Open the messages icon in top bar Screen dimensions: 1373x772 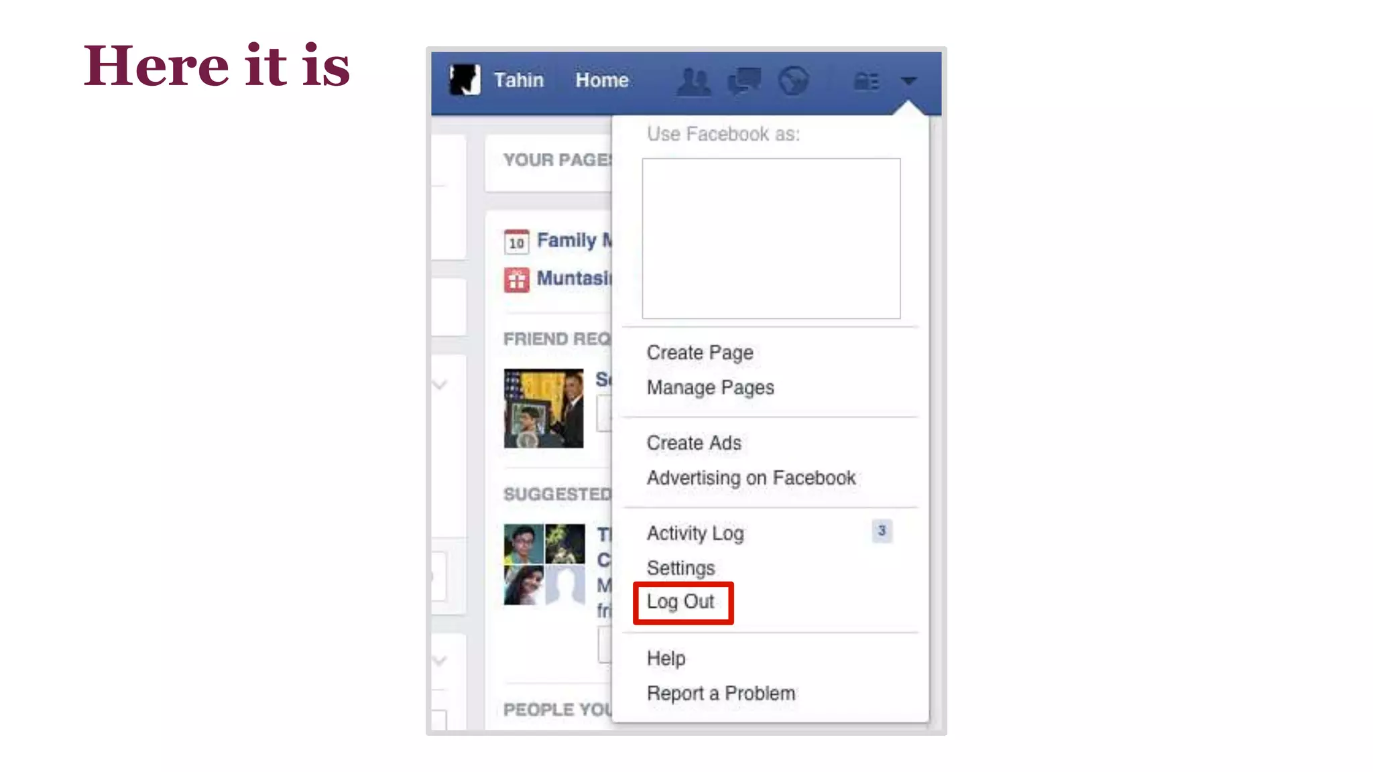(x=744, y=82)
